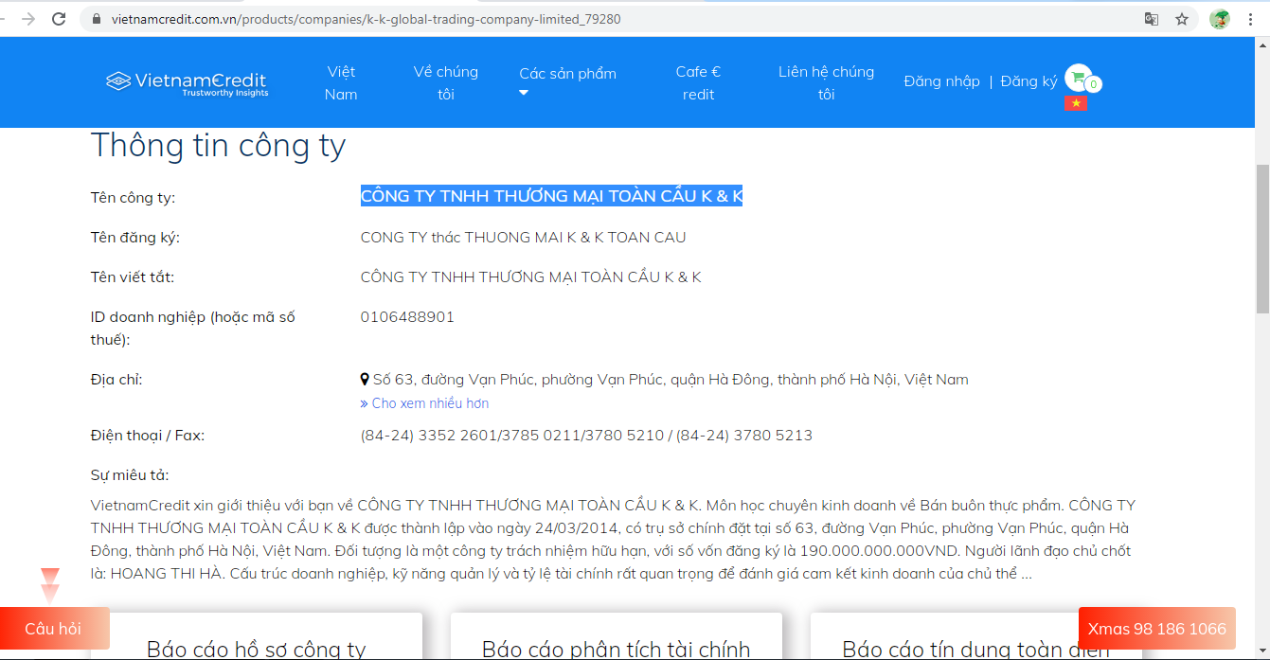The height and width of the screenshot is (660, 1270).
Task: Open the Liên hệ chúng tôi menu item
Action: coord(826,83)
